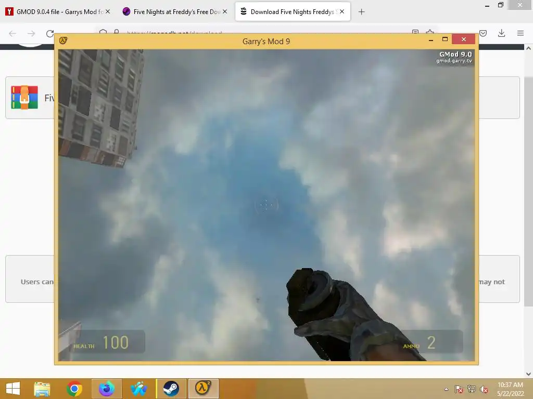The height and width of the screenshot is (399, 533).
Task: Open File Explorer from the taskbar
Action: [x=42, y=389]
